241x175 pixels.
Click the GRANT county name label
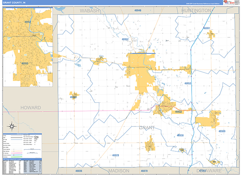click(147, 128)
